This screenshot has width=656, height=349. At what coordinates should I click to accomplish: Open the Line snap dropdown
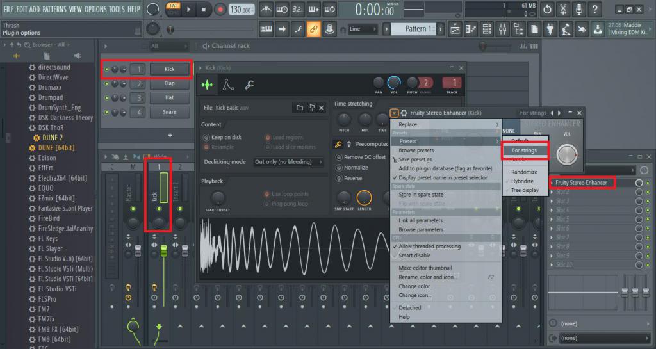tap(363, 29)
